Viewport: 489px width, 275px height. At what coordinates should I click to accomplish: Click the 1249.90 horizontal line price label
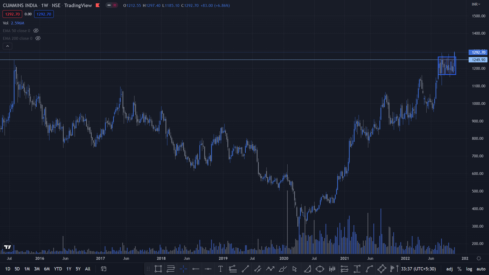[x=478, y=59]
